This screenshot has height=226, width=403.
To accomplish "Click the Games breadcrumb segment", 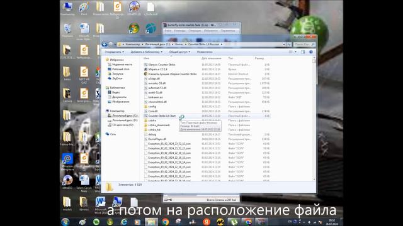I will pyautogui.click(x=179, y=45).
